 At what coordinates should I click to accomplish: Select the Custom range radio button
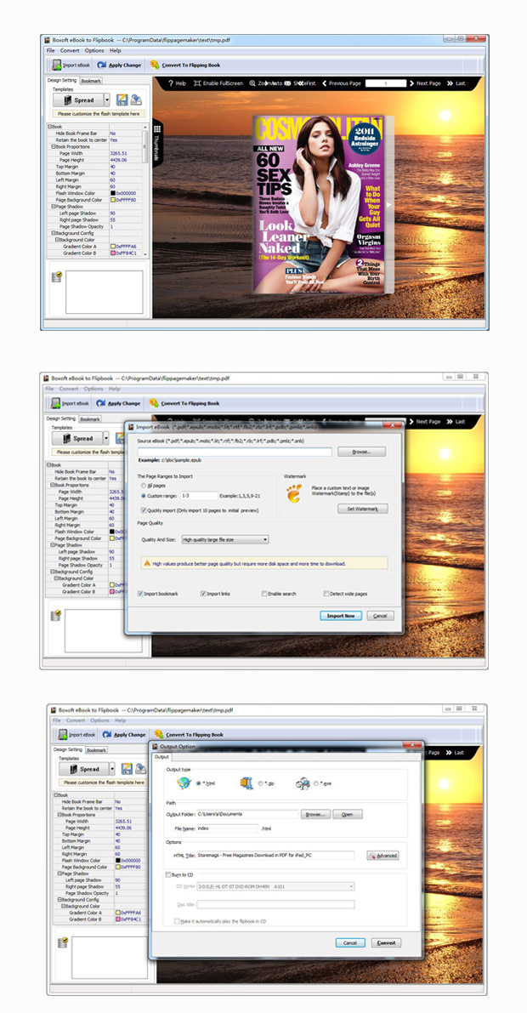pos(143,496)
